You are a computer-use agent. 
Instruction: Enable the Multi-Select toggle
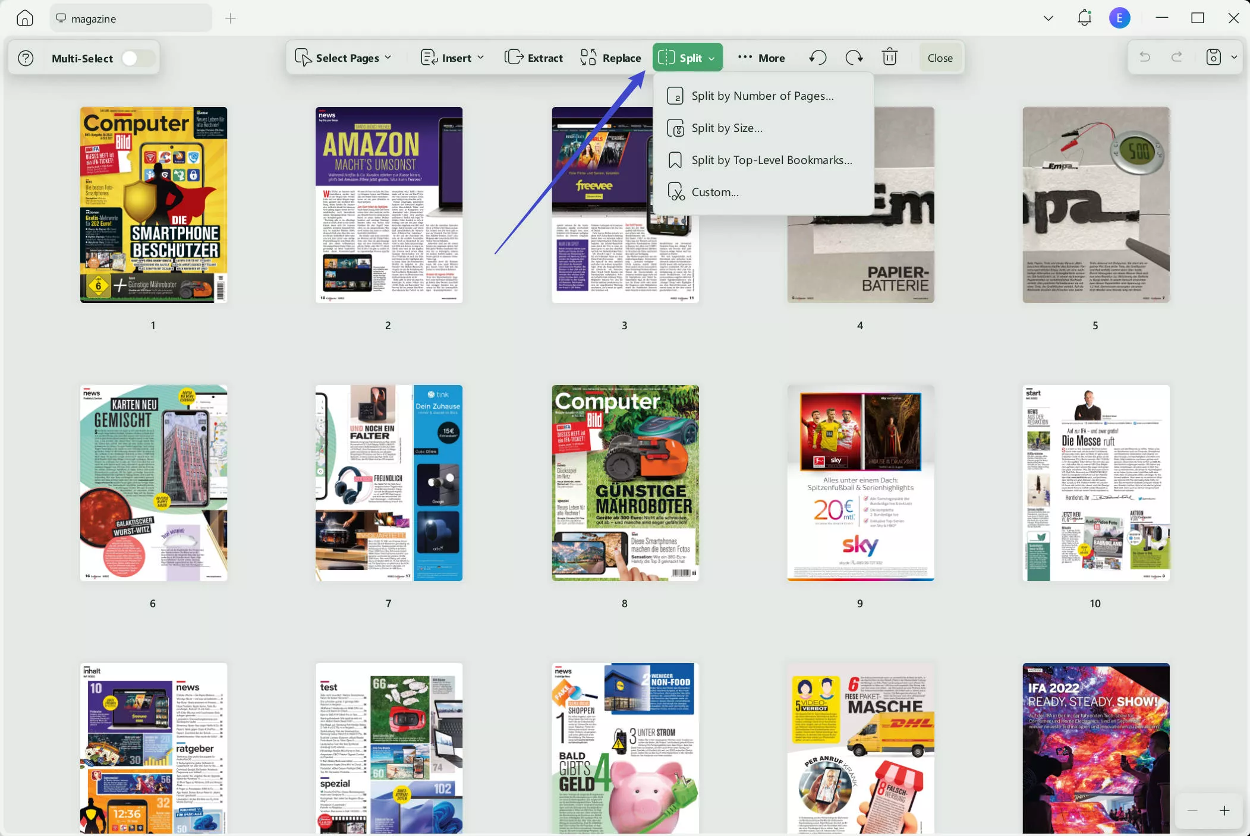(137, 58)
